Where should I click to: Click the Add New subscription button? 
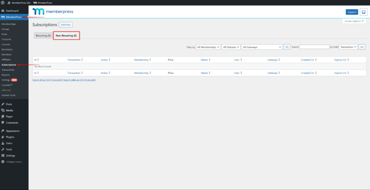(66, 25)
